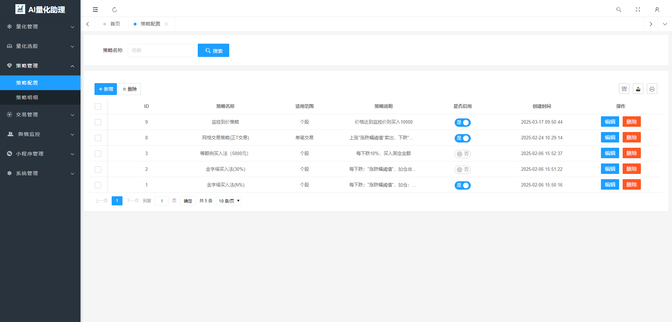The image size is (672, 322).
Task: Collapse the sidebar using the hamburger icon
Action: (x=95, y=9)
